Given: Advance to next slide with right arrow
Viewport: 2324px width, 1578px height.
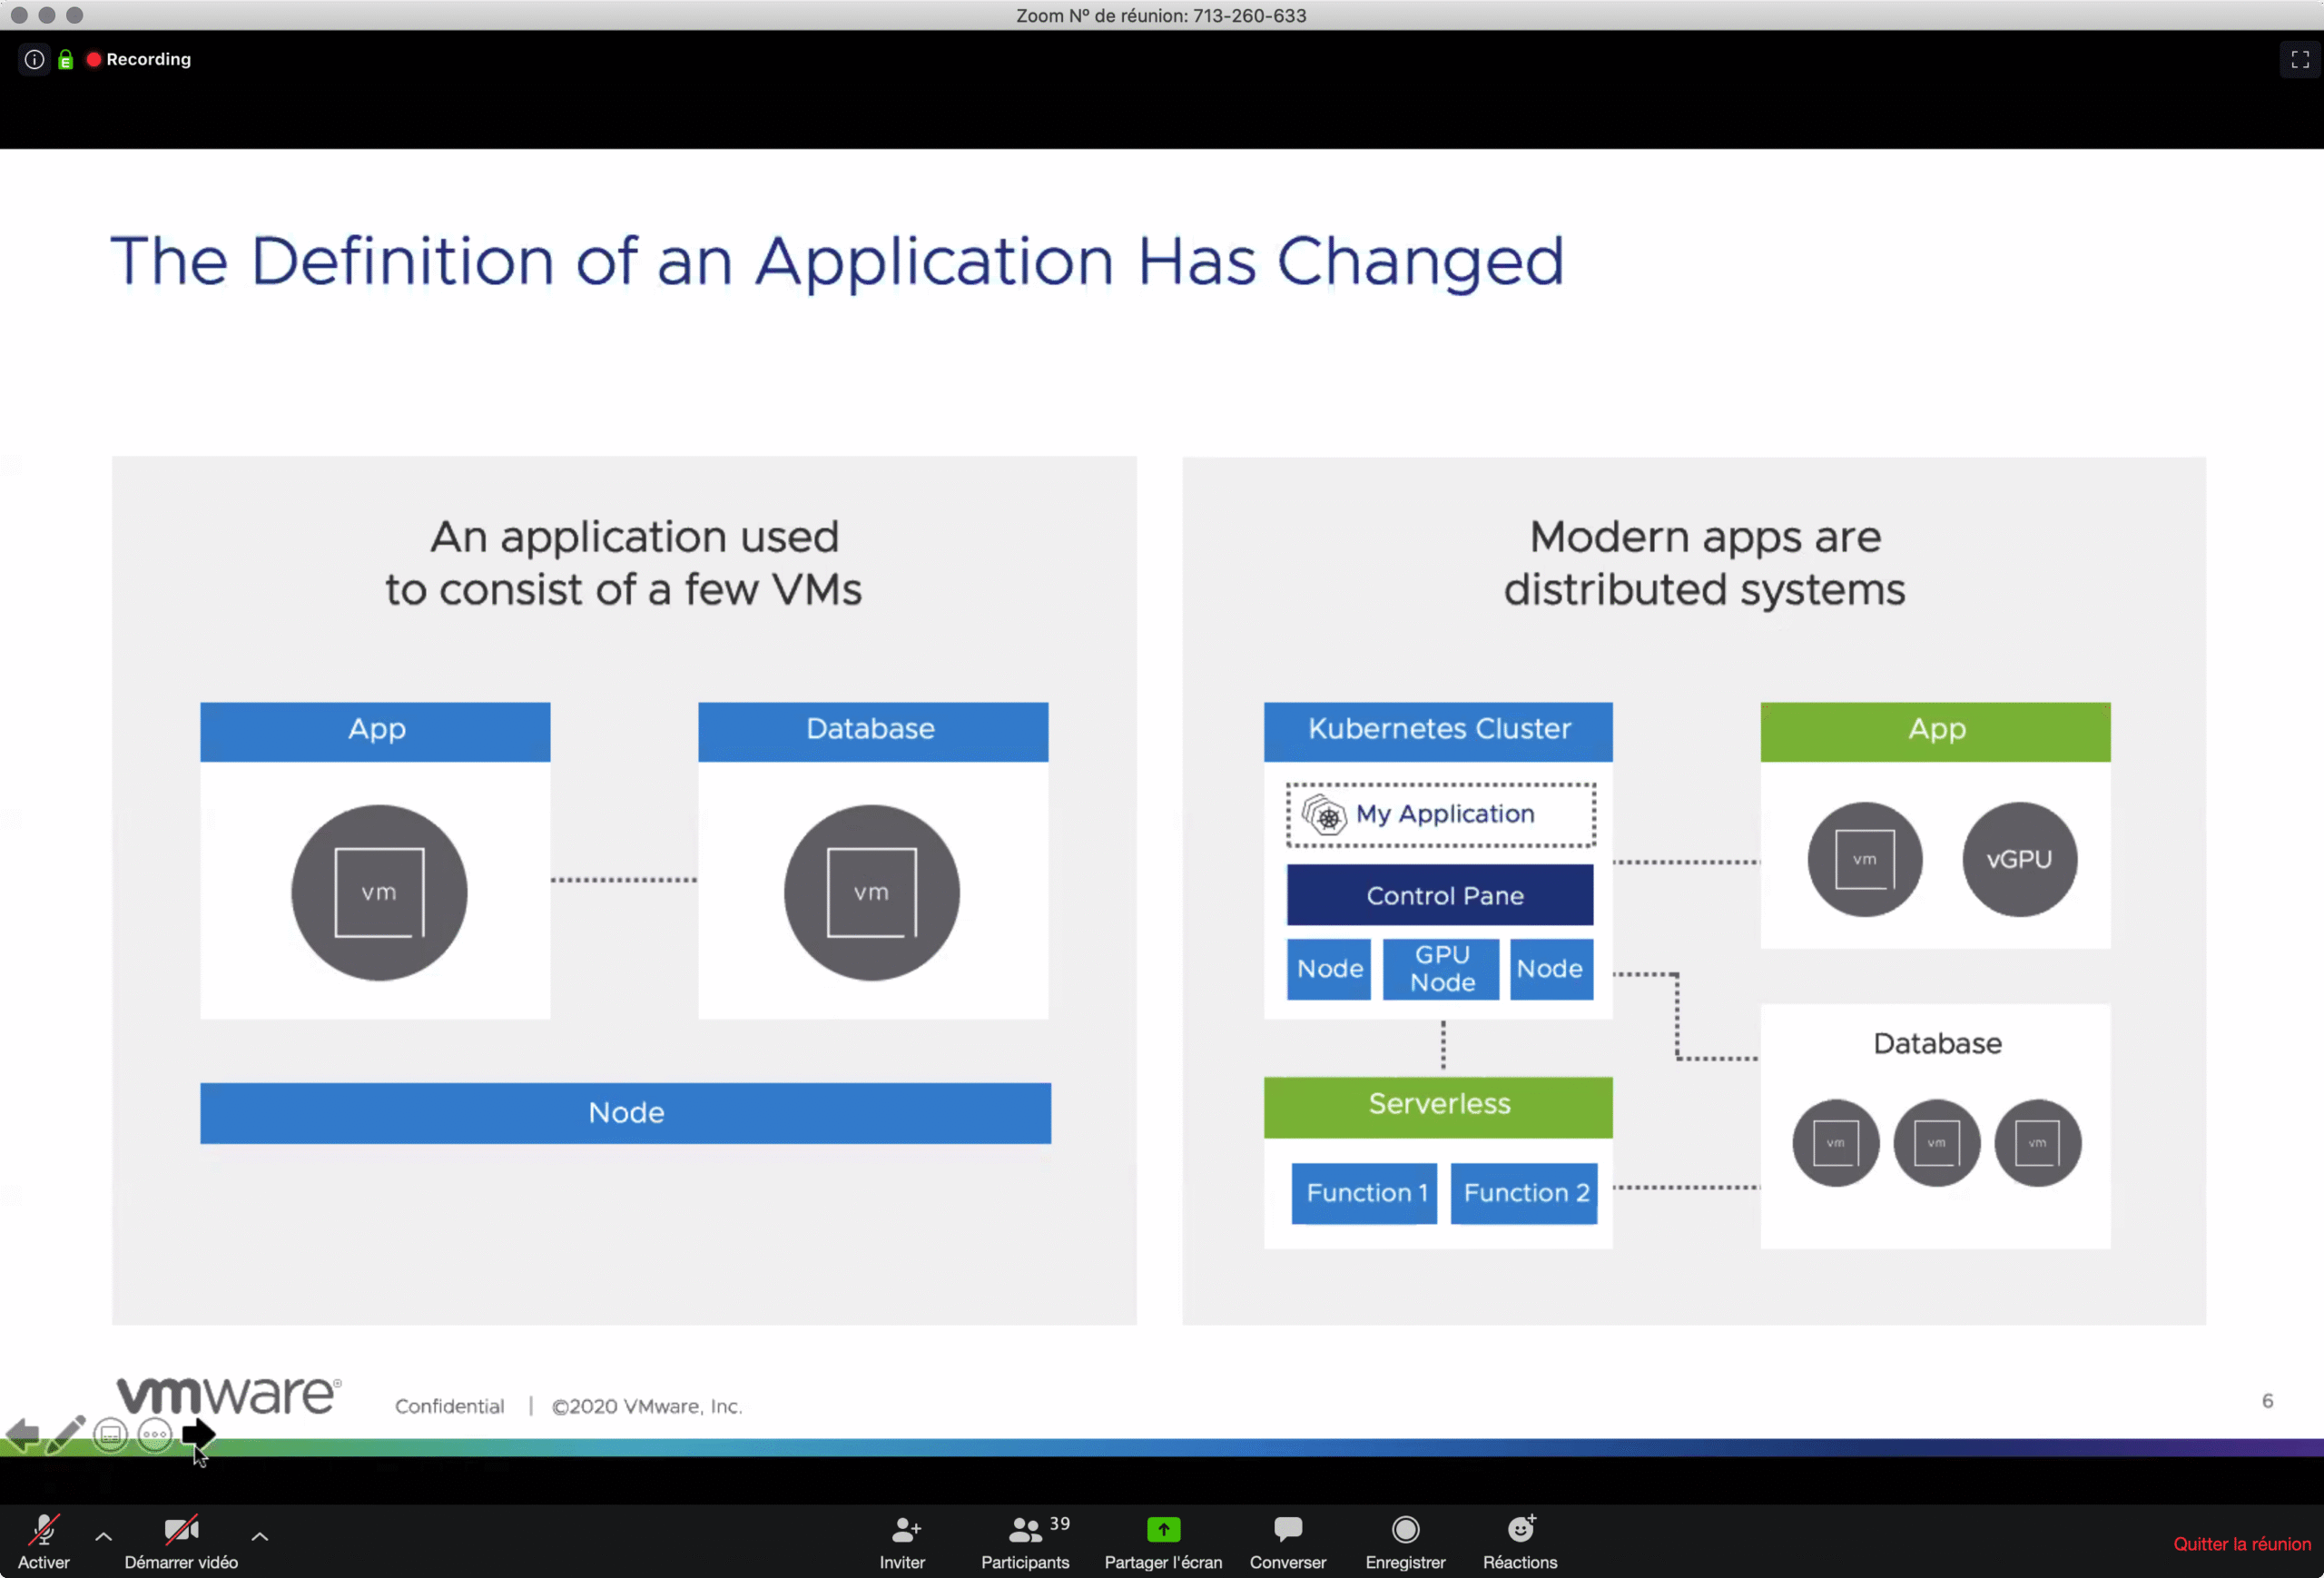Looking at the screenshot, I should click(x=198, y=1434).
